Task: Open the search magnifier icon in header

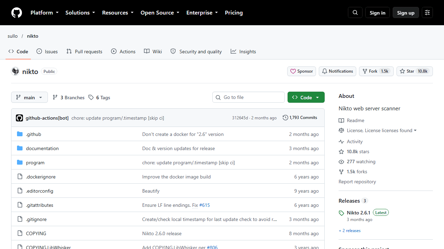Action: pyautogui.click(x=355, y=12)
